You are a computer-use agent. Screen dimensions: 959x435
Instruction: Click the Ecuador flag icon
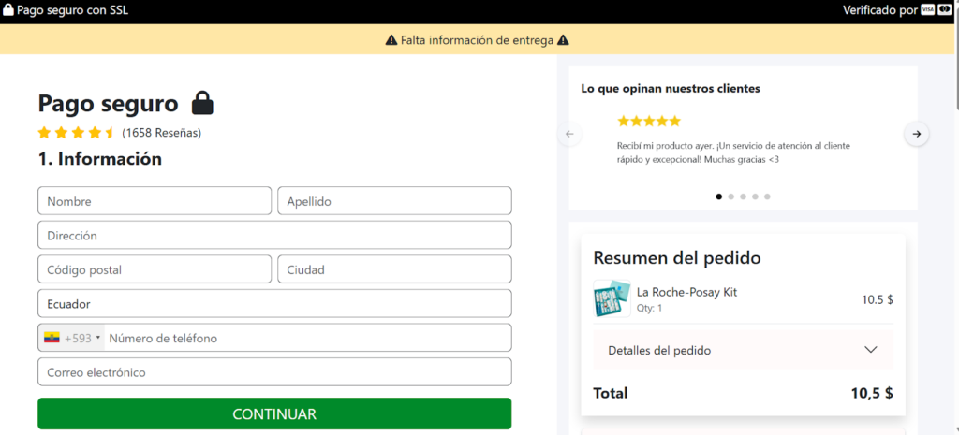click(52, 338)
